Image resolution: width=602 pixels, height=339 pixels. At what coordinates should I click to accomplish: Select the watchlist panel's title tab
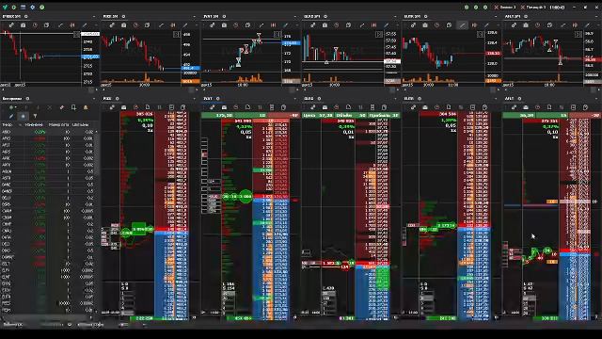[12, 99]
